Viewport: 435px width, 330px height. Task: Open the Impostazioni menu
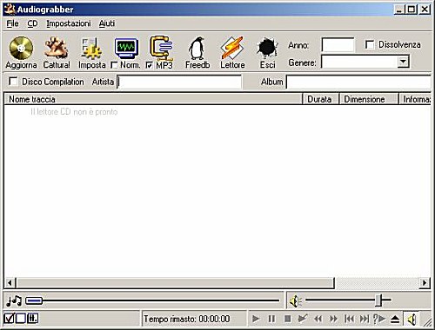(x=69, y=23)
